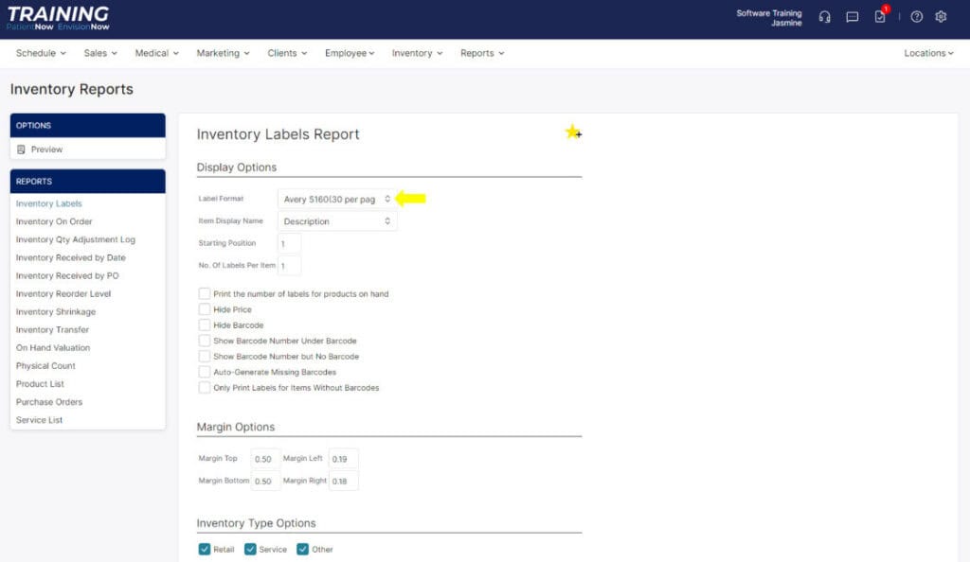The image size is (970, 562).
Task: Open the settings gear icon
Action: (941, 17)
